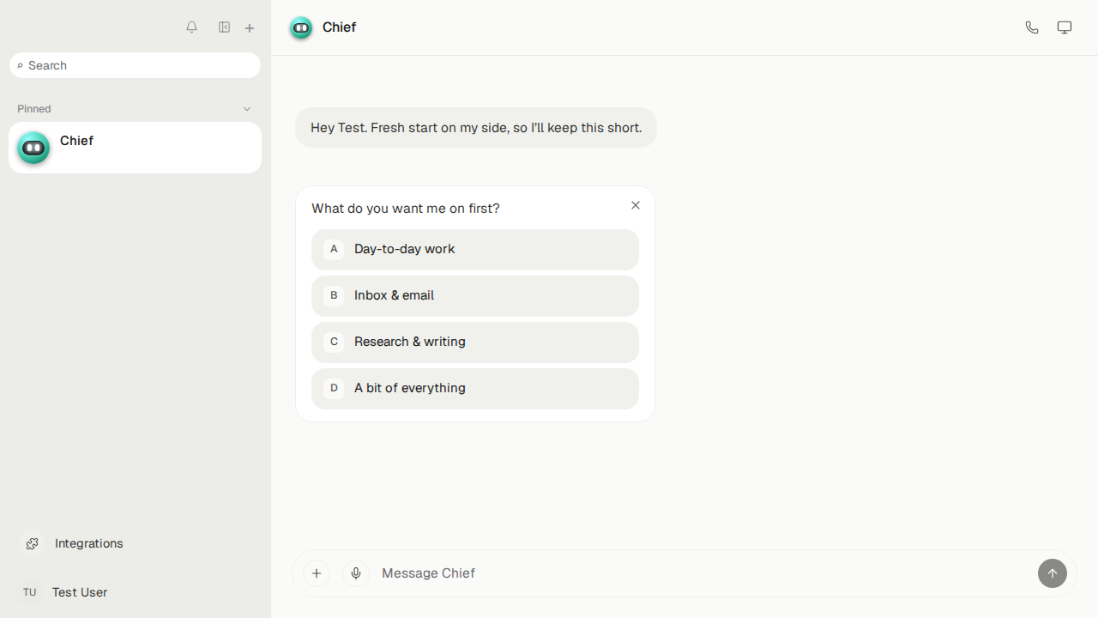The width and height of the screenshot is (1098, 618).
Task: Toggle the sidebar panel layout icon
Action: click(x=224, y=27)
